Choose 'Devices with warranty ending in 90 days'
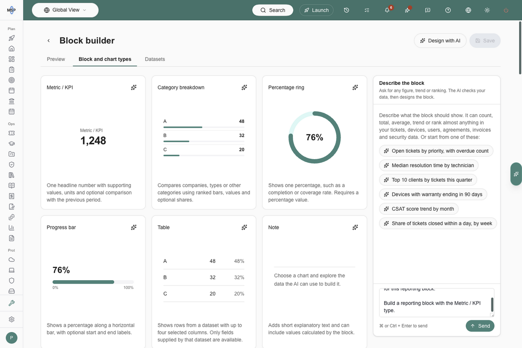The height and width of the screenshot is (348, 522). (433, 194)
